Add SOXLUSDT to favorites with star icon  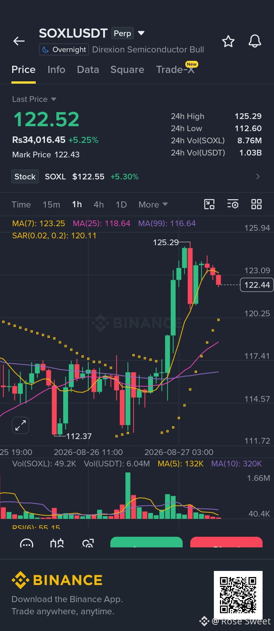click(x=228, y=41)
